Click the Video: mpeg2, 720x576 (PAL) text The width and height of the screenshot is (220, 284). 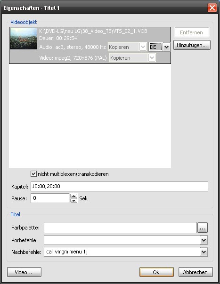[73, 58]
